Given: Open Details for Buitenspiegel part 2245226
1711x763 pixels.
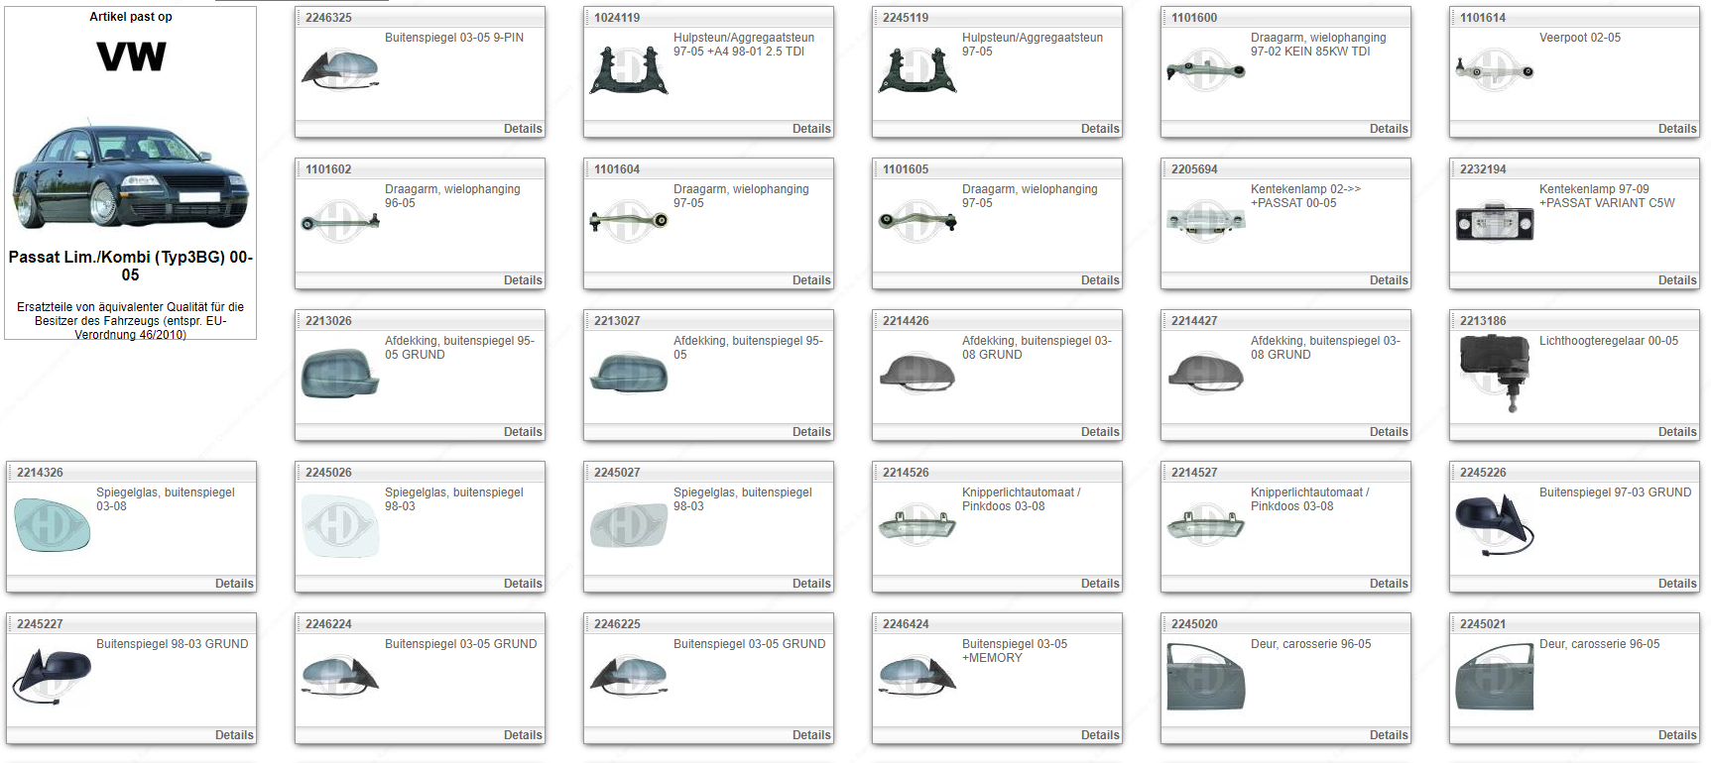Looking at the screenshot, I should coord(1676,584).
